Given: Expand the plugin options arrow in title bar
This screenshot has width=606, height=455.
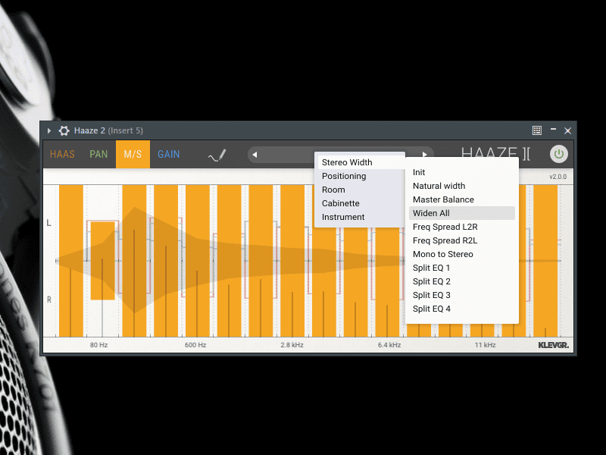Looking at the screenshot, I should pos(49,130).
